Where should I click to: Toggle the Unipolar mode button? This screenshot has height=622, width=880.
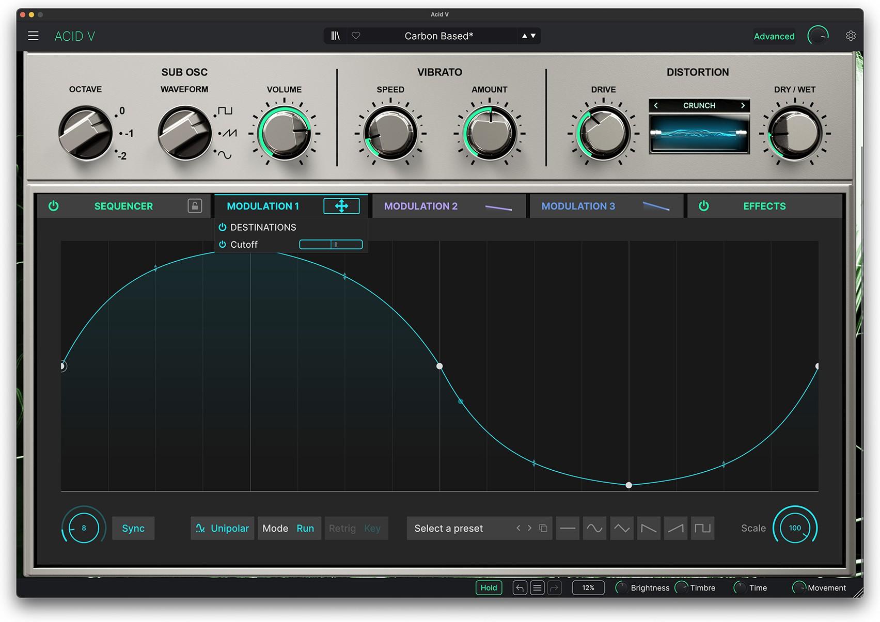(x=223, y=528)
